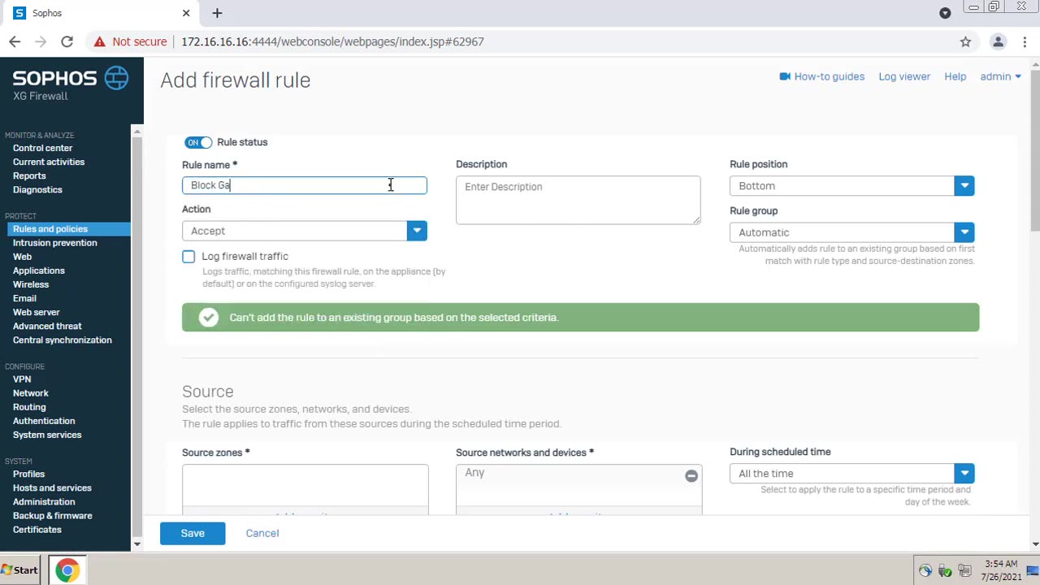Screen dimensions: 1040x585
Task: Click the tab search dropdown icon
Action: (945, 13)
